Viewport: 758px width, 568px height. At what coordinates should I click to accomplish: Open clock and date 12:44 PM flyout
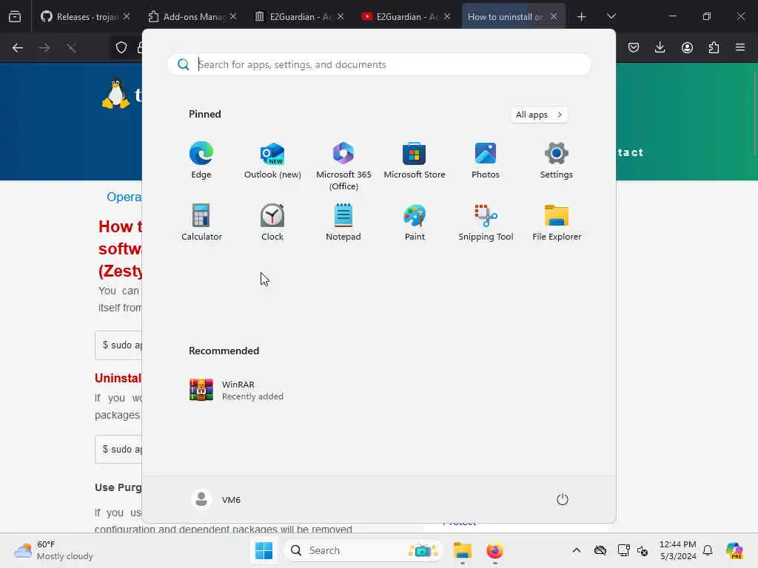pos(678,550)
